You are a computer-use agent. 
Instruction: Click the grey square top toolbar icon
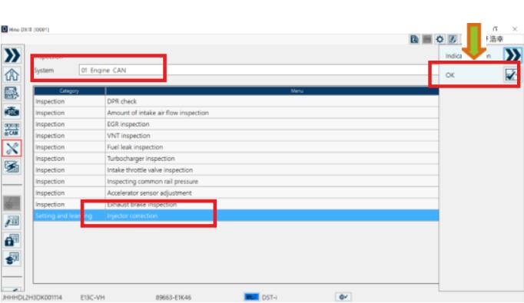coord(427,39)
